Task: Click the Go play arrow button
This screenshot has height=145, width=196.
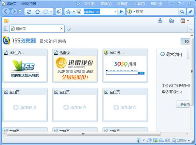Action: pyautogui.click(x=121, y=12)
